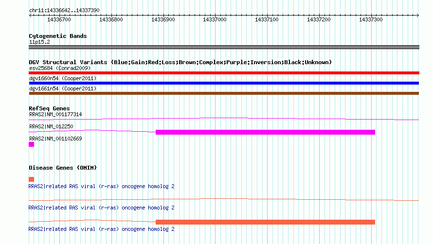Click the DGV Structural Variants track title
Image resolution: width=433 pixels, height=244 pixels.
(x=180, y=62)
